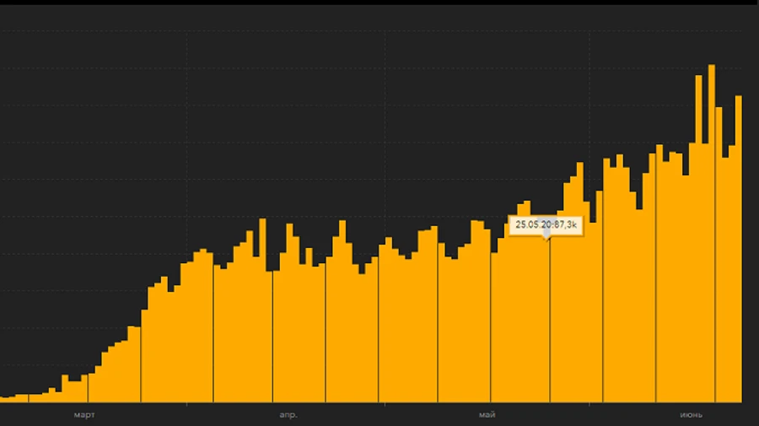
Task: Select the leftmost tiny bar in the chart
Action: click(4, 399)
